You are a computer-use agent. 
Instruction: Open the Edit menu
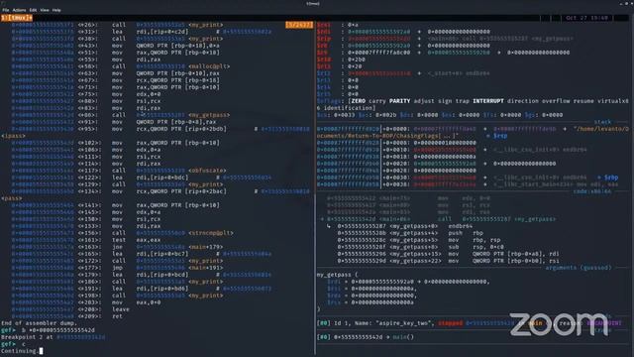[33, 10]
